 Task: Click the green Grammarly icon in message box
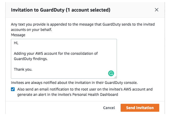pos(111,73)
